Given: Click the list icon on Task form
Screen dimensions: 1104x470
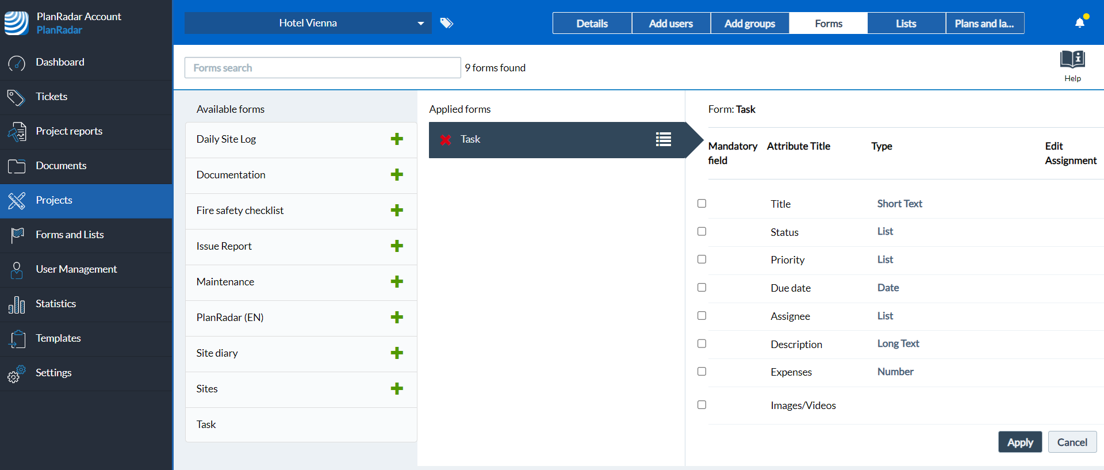Looking at the screenshot, I should (x=664, y=139).
